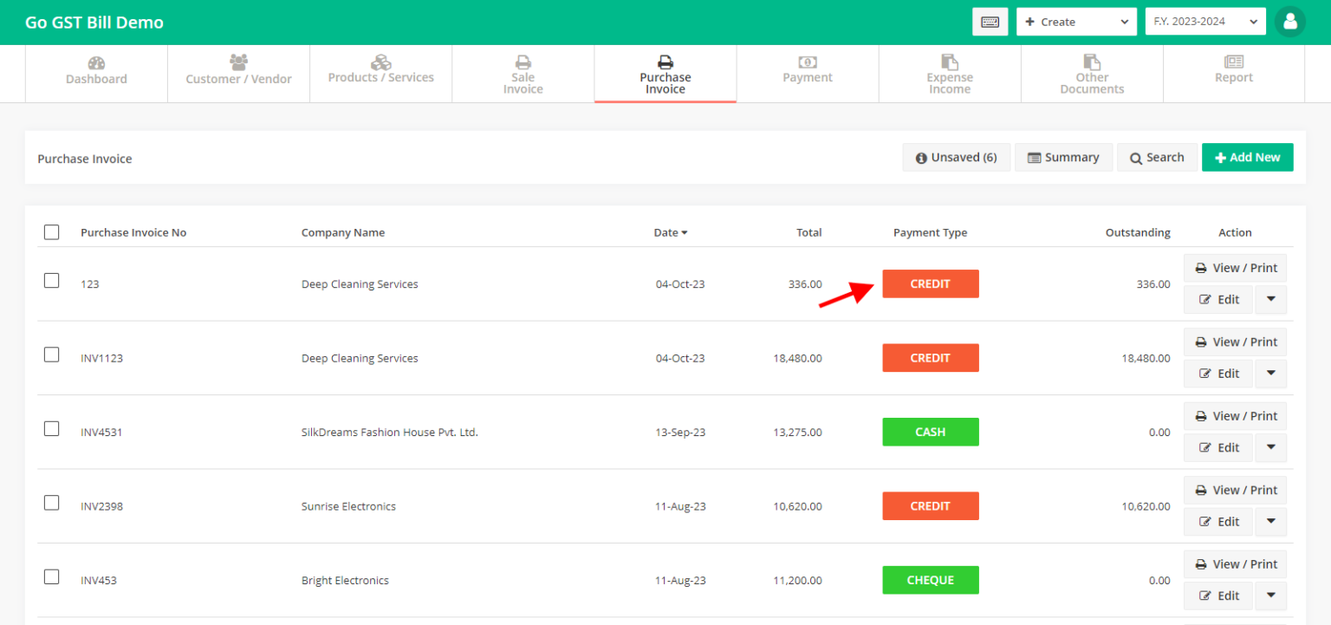Screen dimensions: 1331x625
Task: Select the Dashboard icon
Action: [x=95, y=63]
